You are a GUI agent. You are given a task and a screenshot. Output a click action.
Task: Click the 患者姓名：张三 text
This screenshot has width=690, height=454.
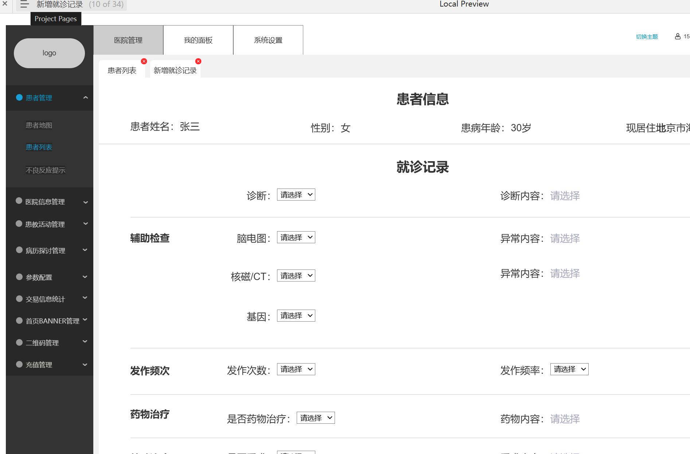pos(165,127)
